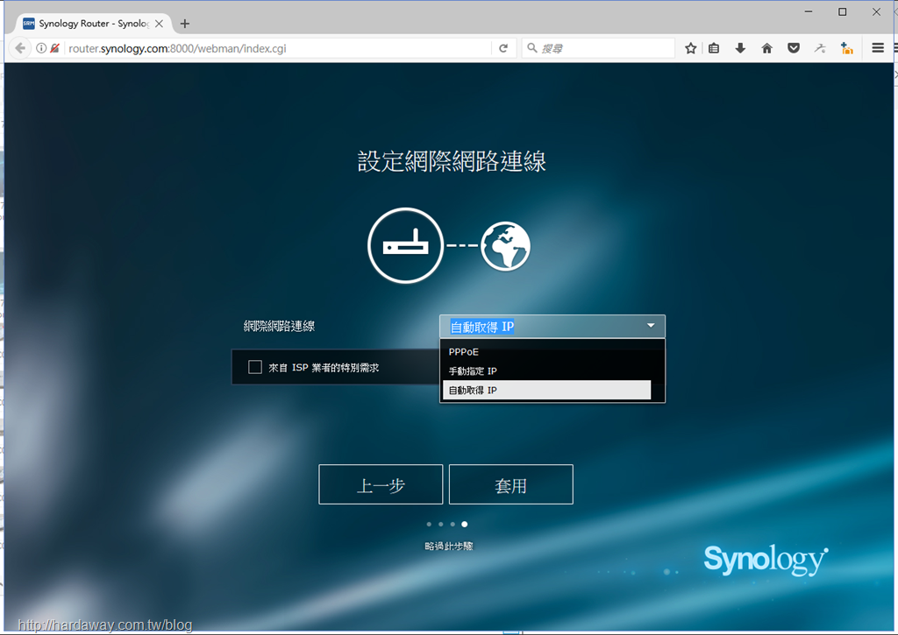Click the 設定網際網路連線 heading text
The height and width of the screenshot is (635, 898).
(x=452, y=161)
